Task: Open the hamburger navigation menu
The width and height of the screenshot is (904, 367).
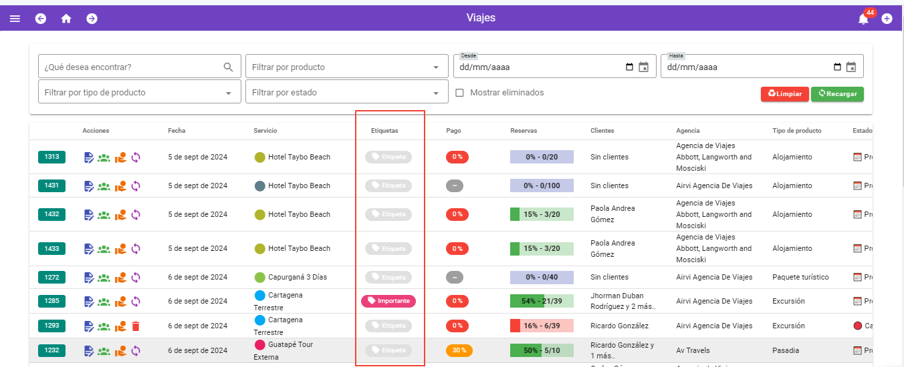Action: 15,19
